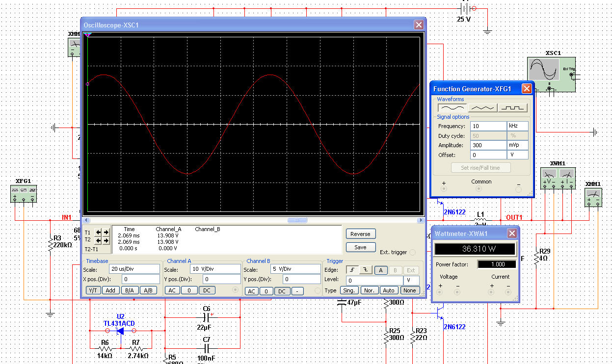This screenshot has width=612, height=364.
Task: Edit the Timebase Scale field
Action: (134, 269)
